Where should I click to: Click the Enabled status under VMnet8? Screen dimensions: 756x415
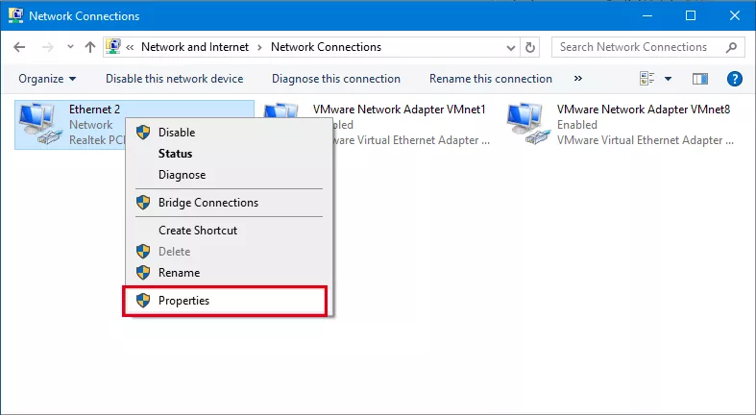(x=576, y=125)
